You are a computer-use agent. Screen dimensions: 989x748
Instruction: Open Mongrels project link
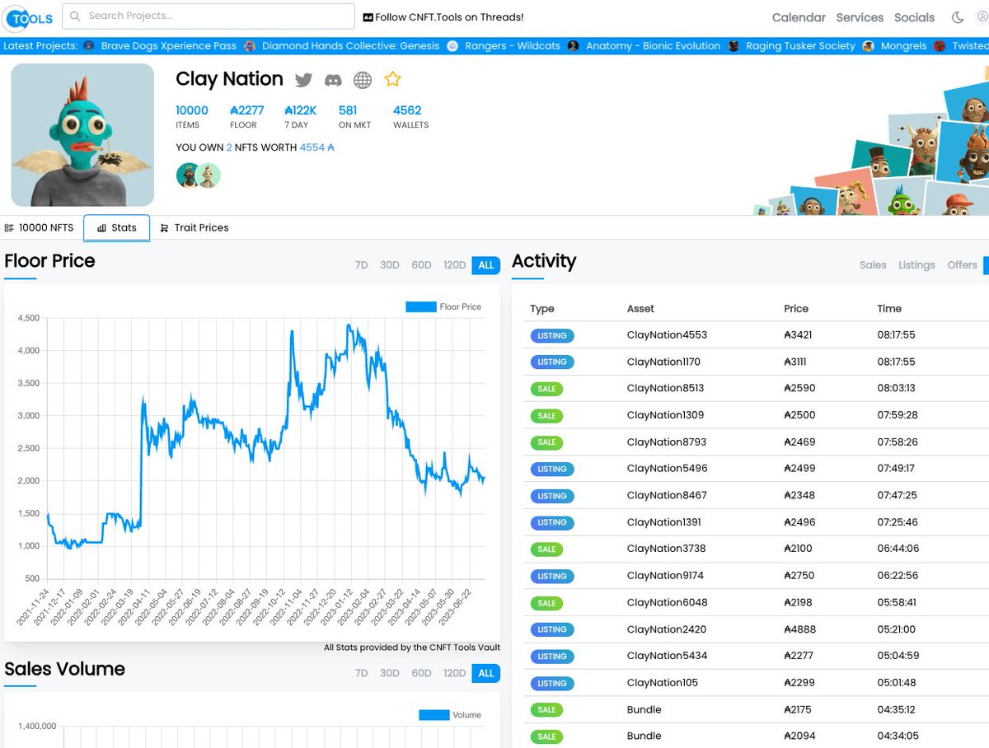point(903,46)
